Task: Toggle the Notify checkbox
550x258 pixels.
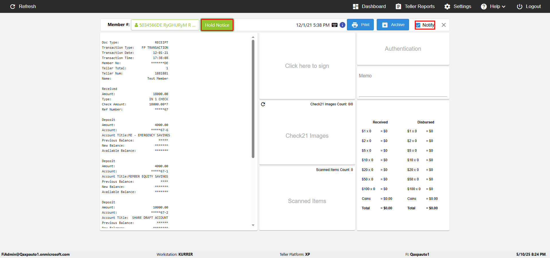Action: point(418,25)
